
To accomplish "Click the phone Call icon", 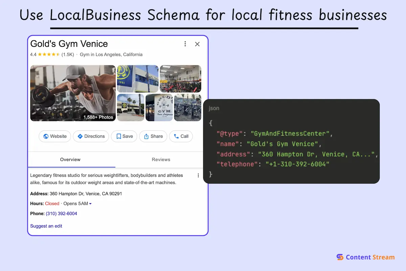I will click(176, 136).
